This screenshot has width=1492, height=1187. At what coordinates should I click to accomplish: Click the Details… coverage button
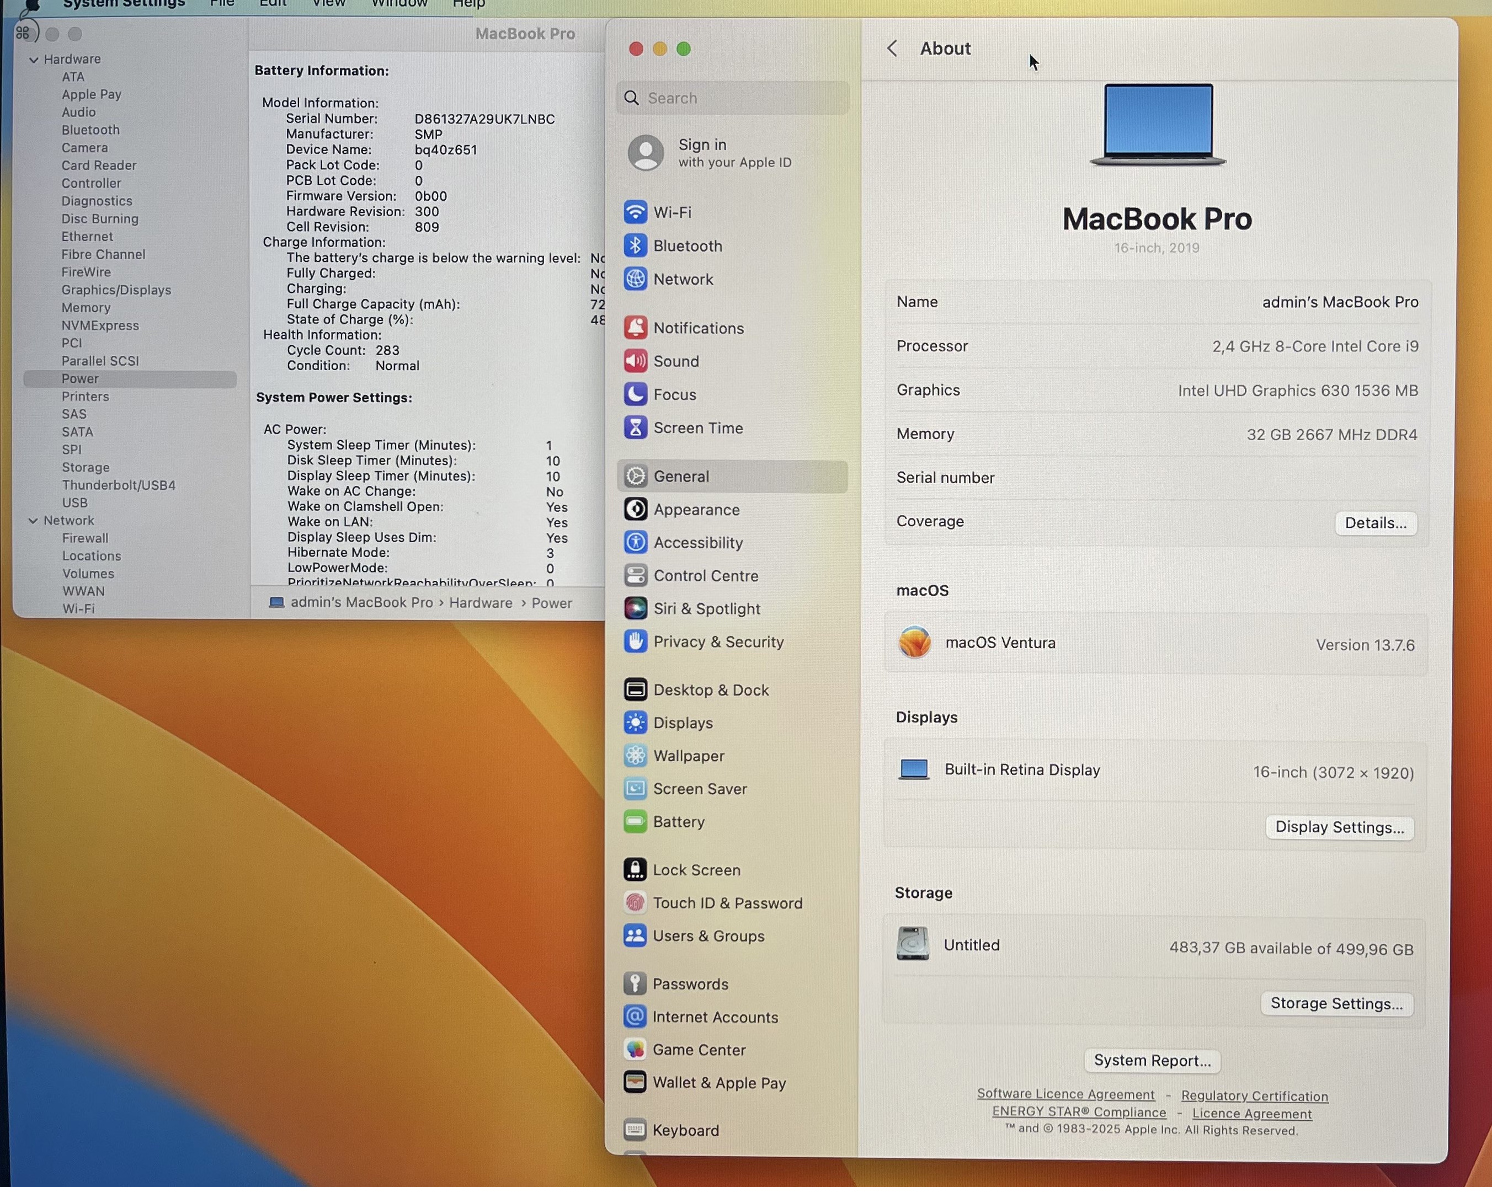coord(1375,523)
